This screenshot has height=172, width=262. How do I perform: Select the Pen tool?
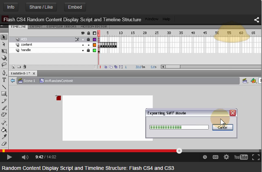(x=4, y=73)
